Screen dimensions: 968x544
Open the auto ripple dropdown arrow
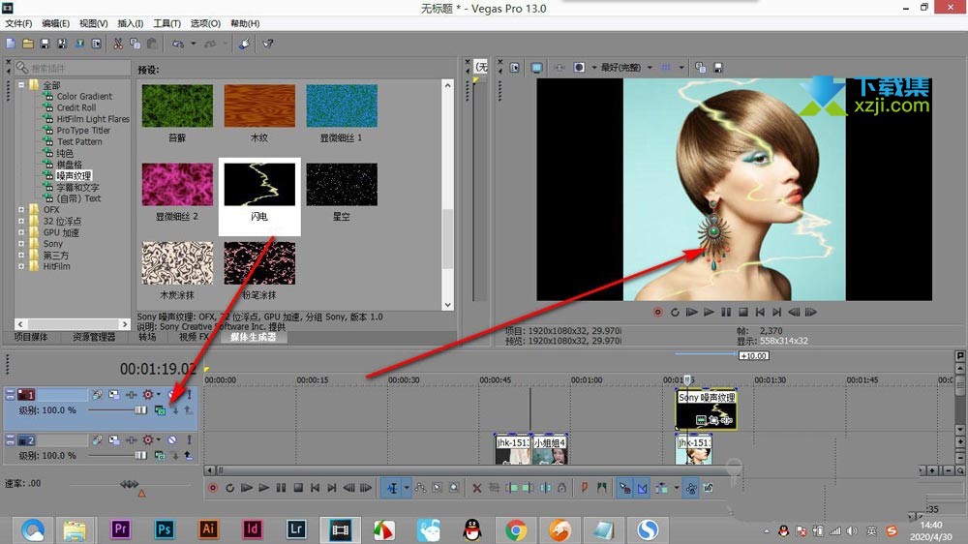[x=676, y=488]
